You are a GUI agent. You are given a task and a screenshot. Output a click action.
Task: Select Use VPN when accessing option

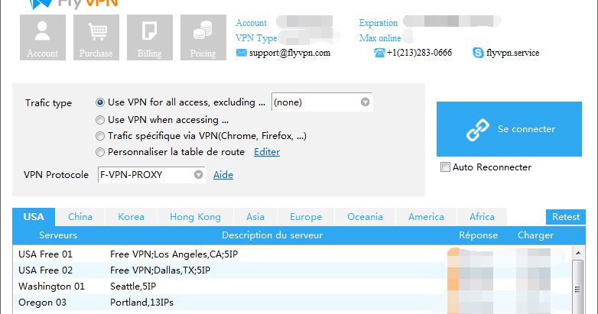pos(100,120)
